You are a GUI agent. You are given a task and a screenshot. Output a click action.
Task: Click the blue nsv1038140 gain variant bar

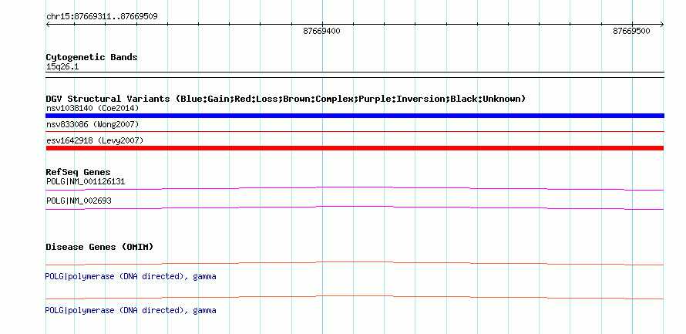pos(355,116)
